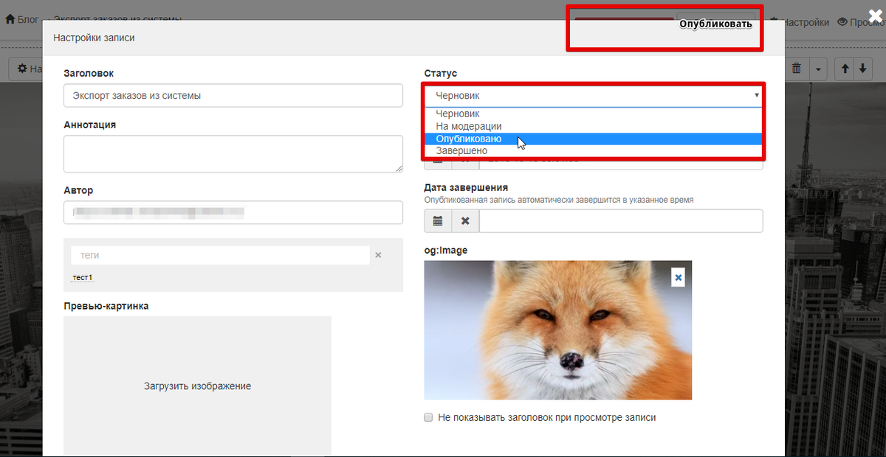This screenshot has width=886, height=457.
Task: Open caret dropdown next to trash icon
Action: (x=818, y=69)
